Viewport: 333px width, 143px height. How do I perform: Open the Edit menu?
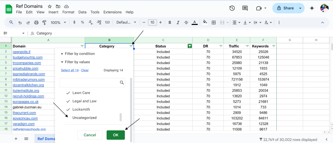click(x=29, y=12)
